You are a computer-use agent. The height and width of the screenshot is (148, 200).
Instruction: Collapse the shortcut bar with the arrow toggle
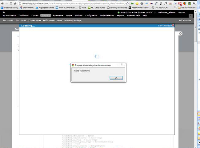[190, 16]
